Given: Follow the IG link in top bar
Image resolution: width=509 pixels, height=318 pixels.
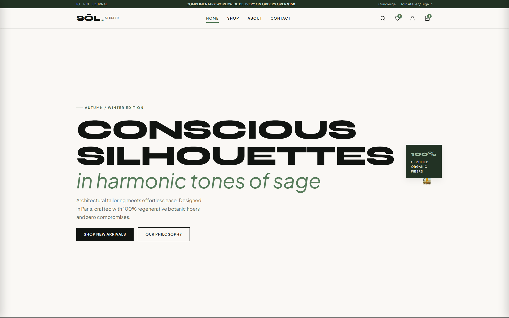Looking at the screenshot, I should [78, 4].
